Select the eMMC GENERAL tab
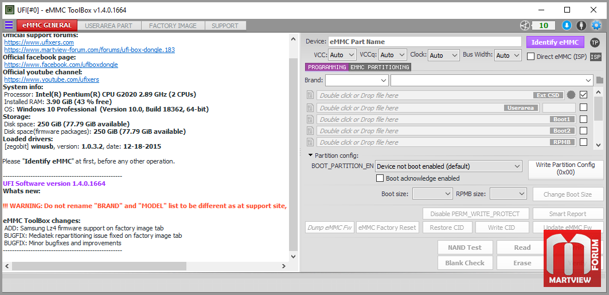This screenshot has height=295, width=609. point(47,26)
